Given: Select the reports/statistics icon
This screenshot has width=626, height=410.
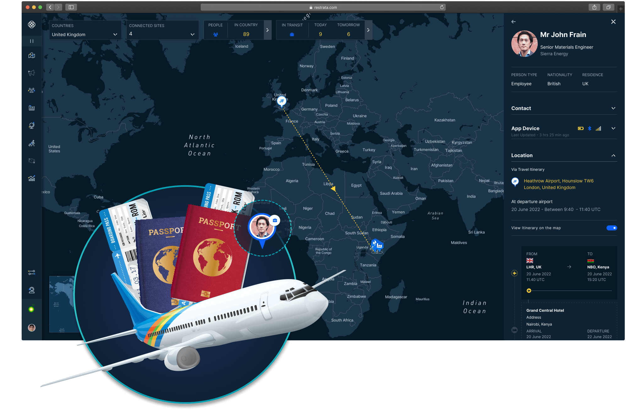Looking at the screenshot, I should 32,178.
